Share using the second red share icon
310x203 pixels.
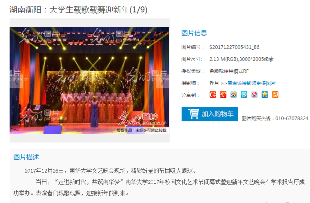pyautogui.click(x=223, y=94)
